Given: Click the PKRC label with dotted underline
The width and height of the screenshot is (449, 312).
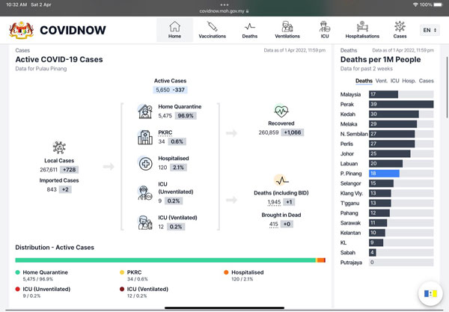Looking at the screenshot, I should coord(165,132).
